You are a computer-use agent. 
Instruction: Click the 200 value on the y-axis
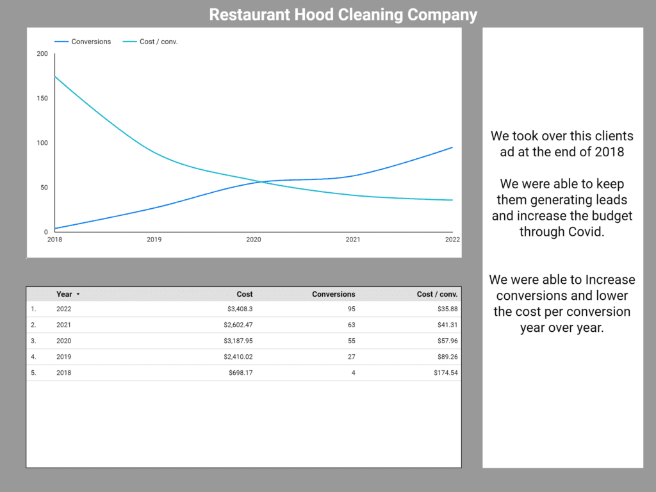click(x=44, y=54)
